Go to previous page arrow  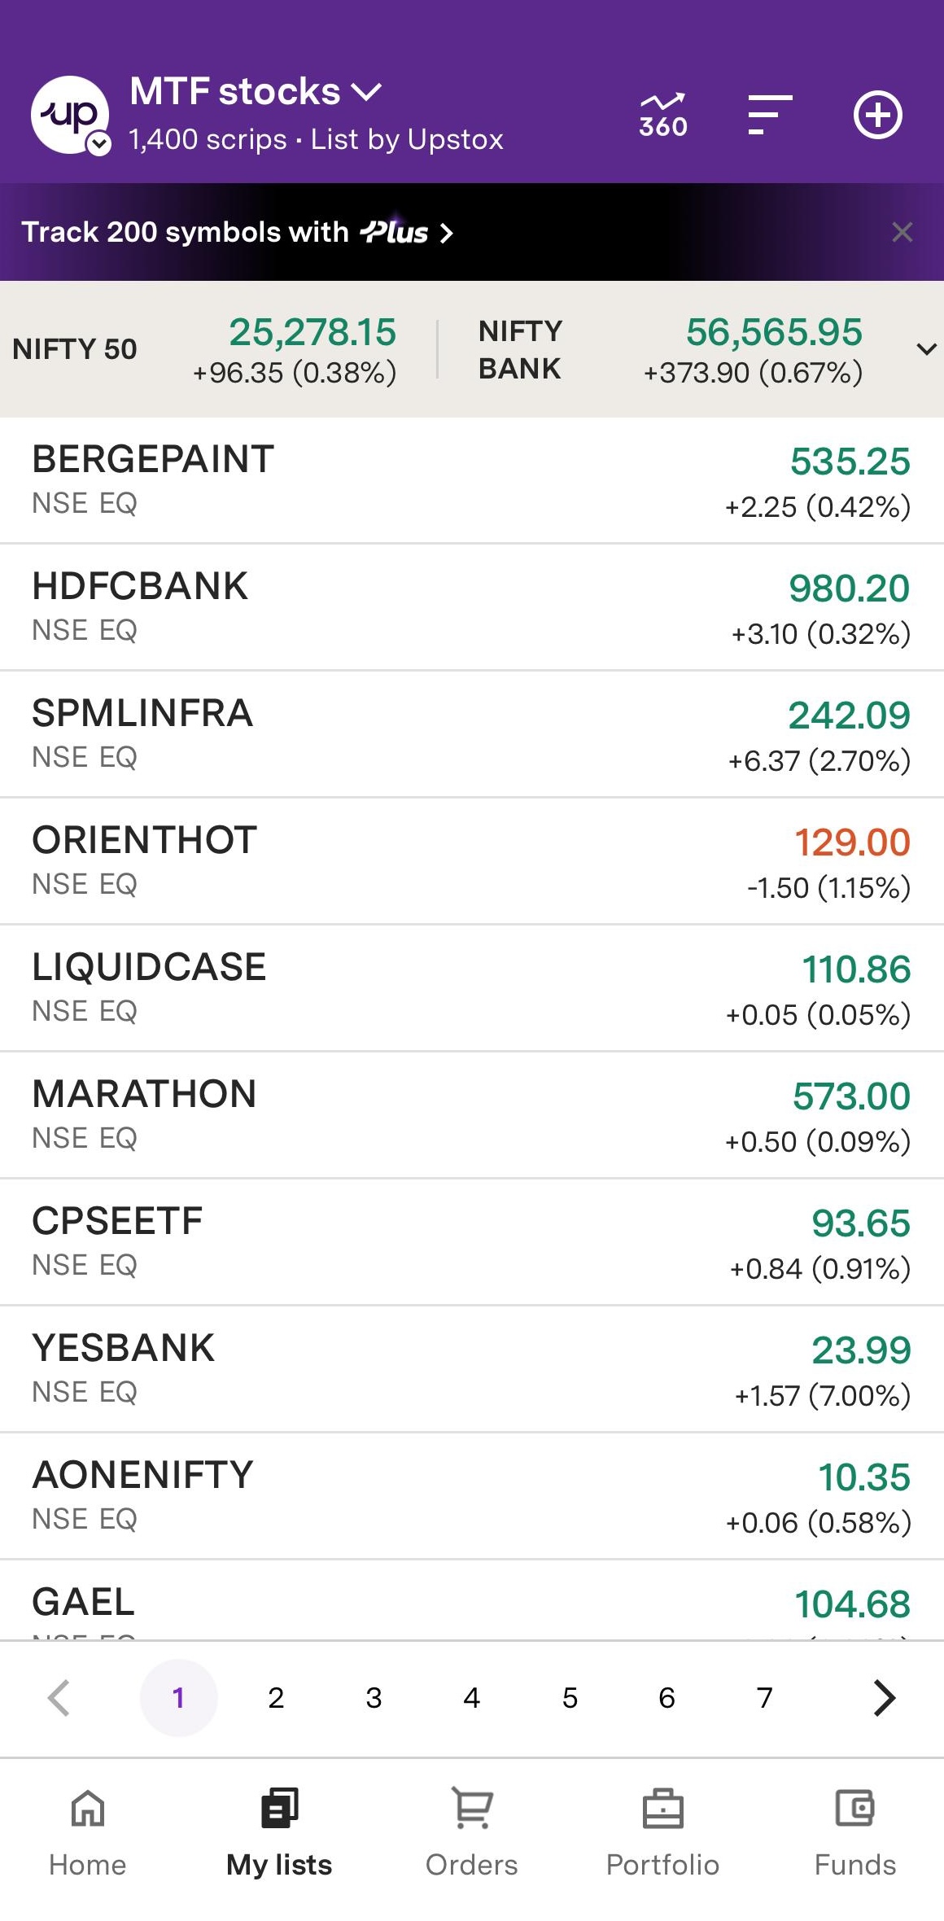pyautogui.click(x=59, y=1698)
